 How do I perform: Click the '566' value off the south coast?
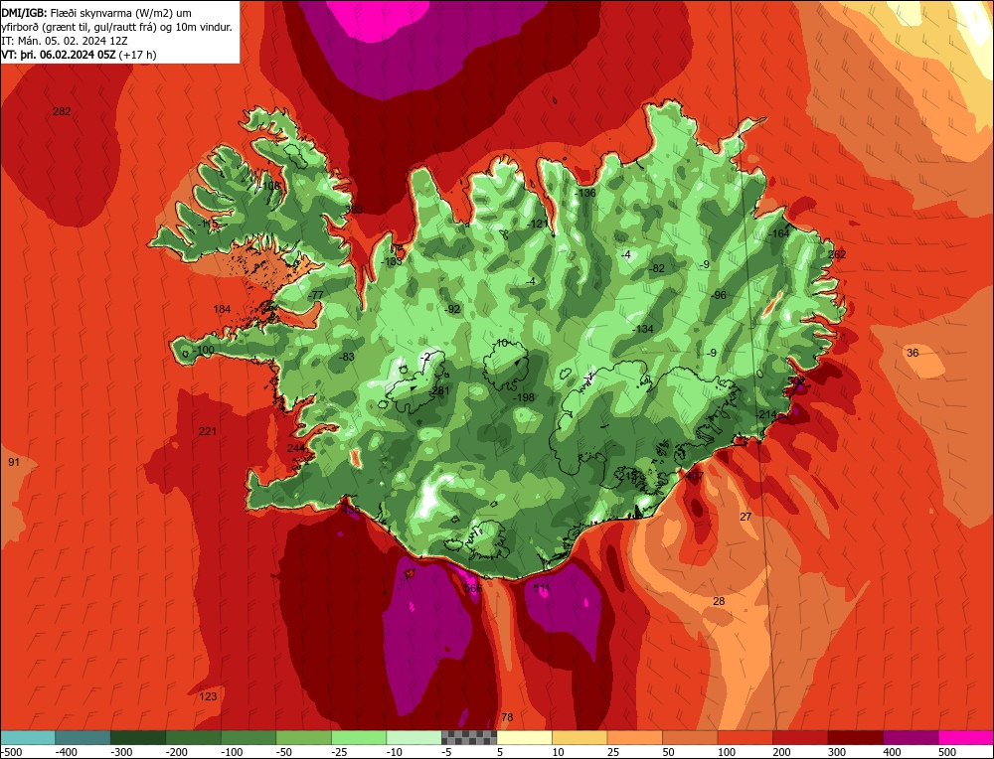tap(473, 588)
